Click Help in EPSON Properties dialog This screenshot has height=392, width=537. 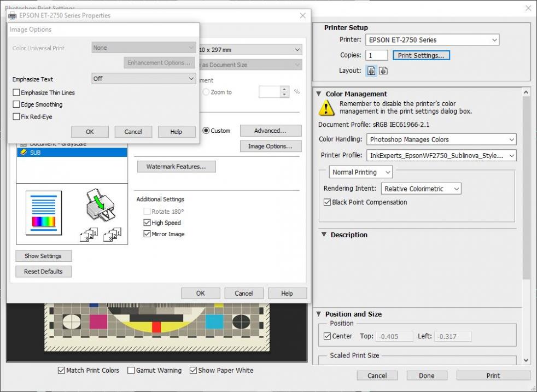coord(287,293)
